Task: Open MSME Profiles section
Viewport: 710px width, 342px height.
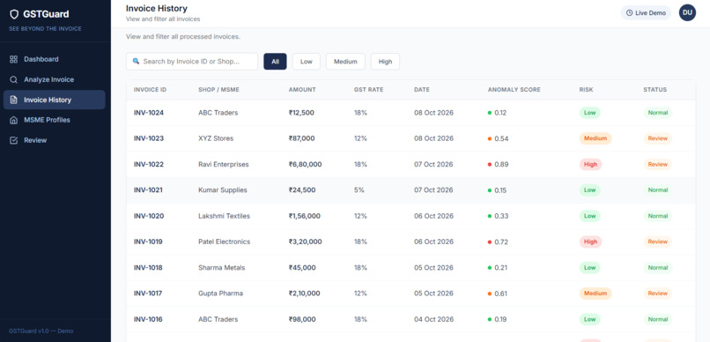Action: [55, 120]
